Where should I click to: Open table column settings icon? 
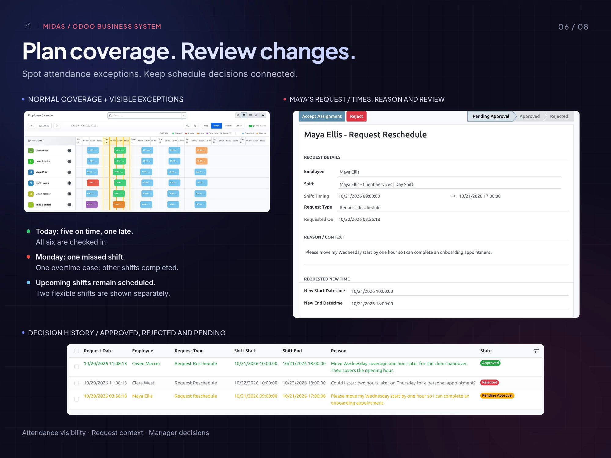click(x=536, y=351)
